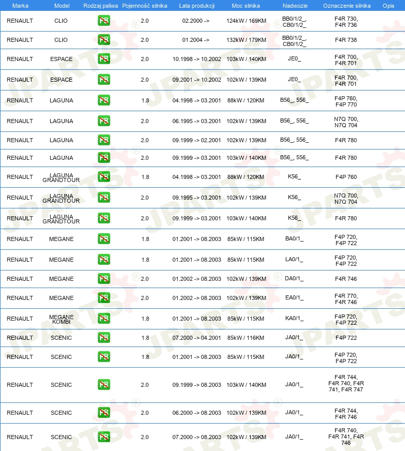Image resolution: width=405 pixels, height=451 pixels.
Task: Click fuel icon in LAGUNA GRANDTOUR 1.8 row
Action: (104, 177)
